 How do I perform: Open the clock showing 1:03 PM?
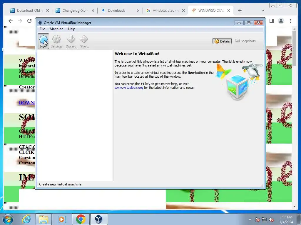click(286, 219)
